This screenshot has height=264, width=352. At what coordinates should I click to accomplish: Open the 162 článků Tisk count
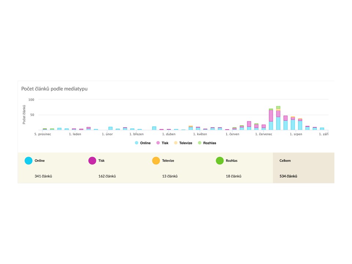point(107,176)
